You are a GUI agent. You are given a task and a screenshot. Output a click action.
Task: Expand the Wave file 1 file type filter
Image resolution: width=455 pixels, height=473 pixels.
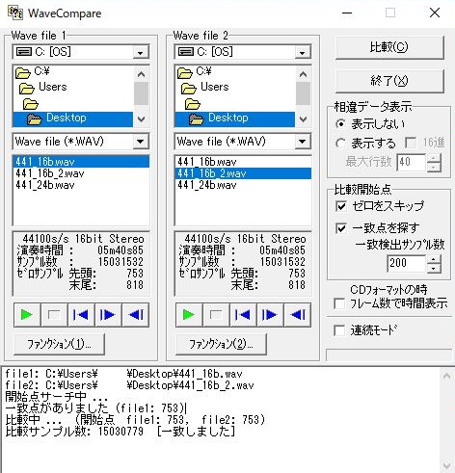point(141,142)
